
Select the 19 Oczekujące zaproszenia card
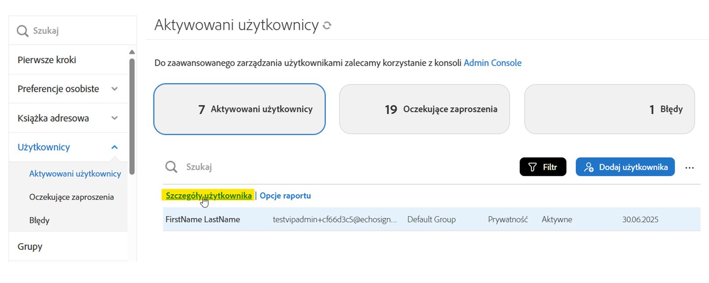coord(424,109)
